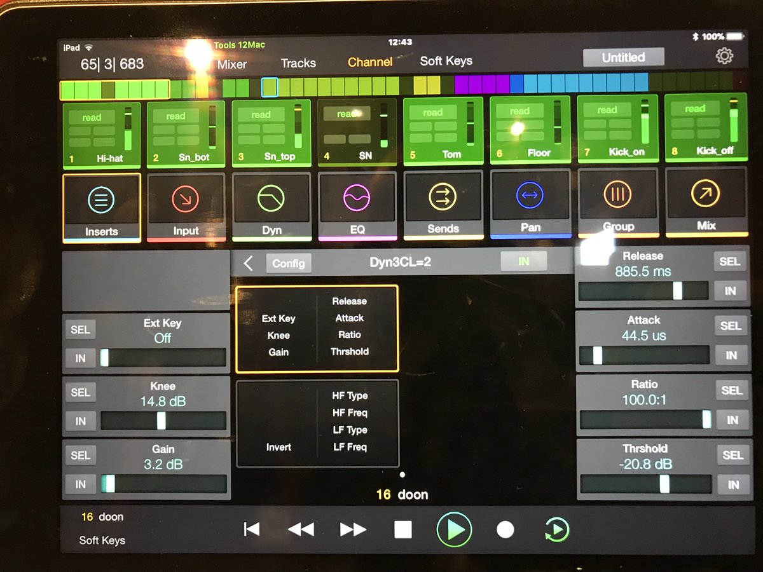Viewport: 763px width, 572px height.
Task: Select the Floor channel strip
Action: [530, 129]
